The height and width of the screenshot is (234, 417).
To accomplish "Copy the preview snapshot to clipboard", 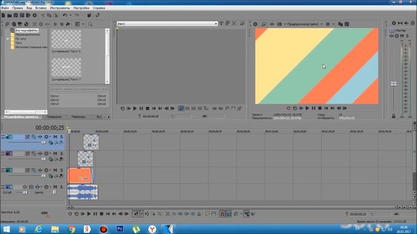I will click(x=340, y=24).
